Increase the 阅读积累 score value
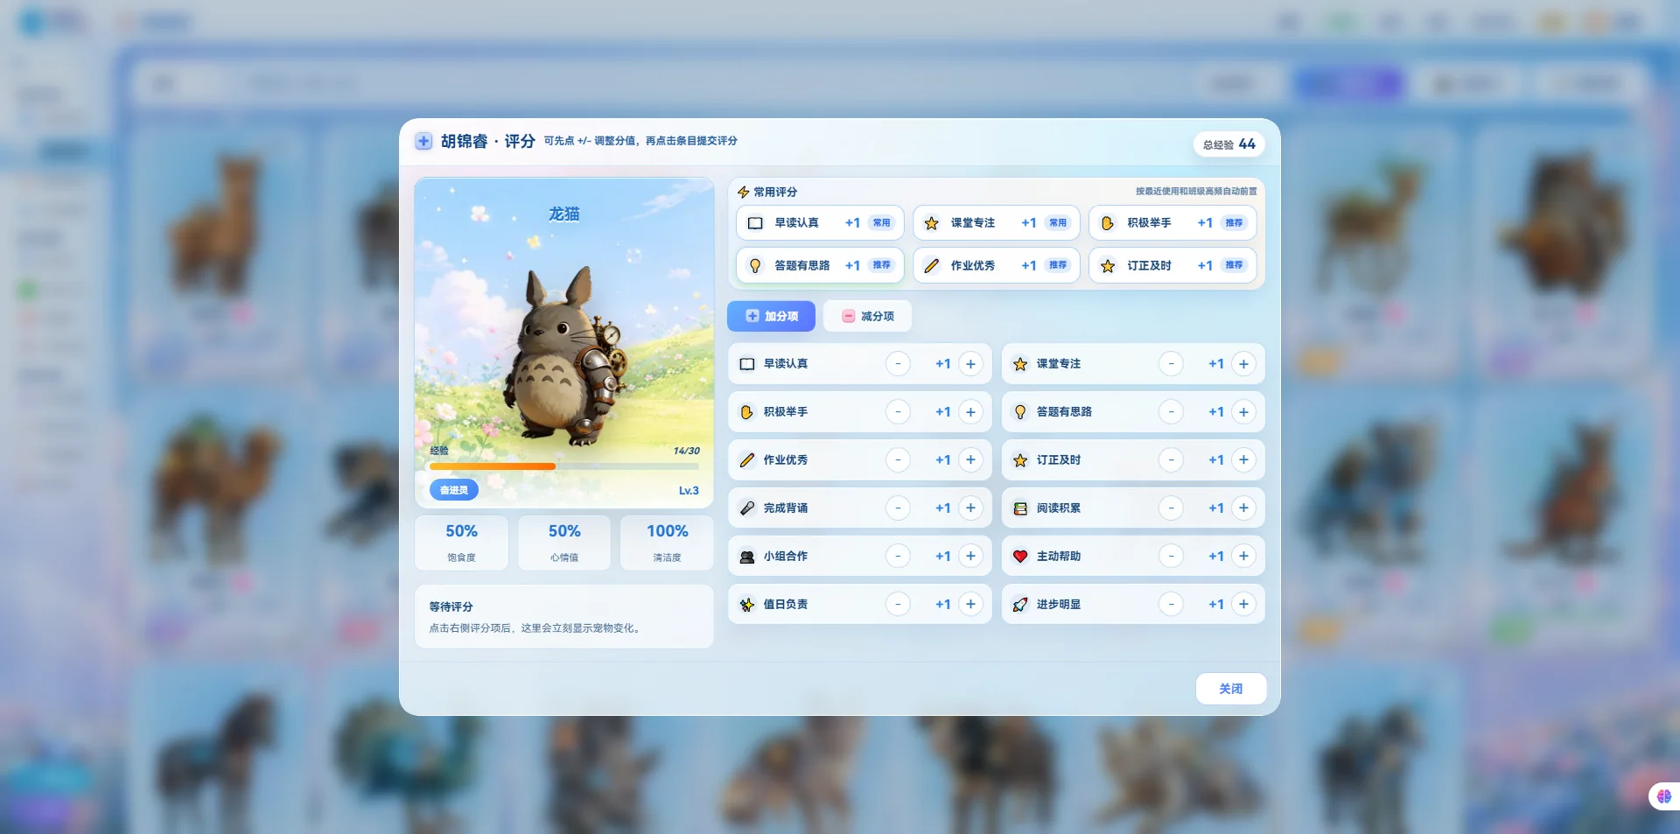Image resolution: width=1680 pixels, height=834 pixels. click(1243, 508)
